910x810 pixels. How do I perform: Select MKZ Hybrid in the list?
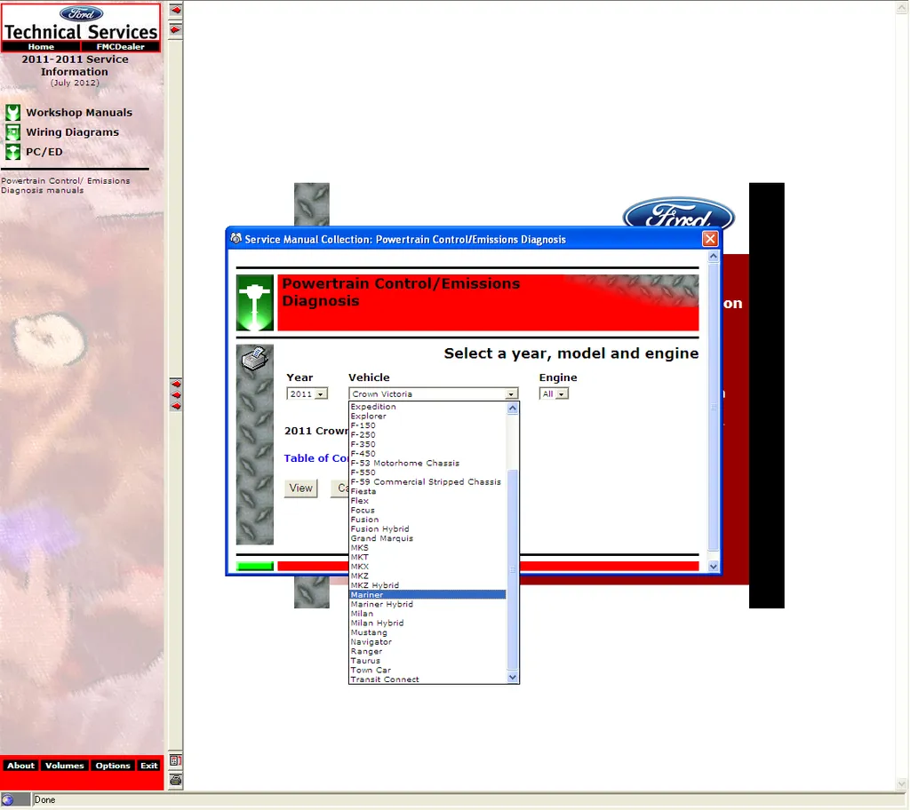[427, 585]
